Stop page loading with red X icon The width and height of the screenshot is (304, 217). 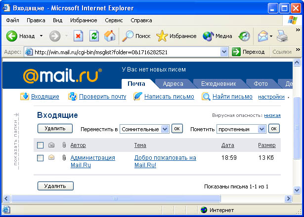click(78, 36)
